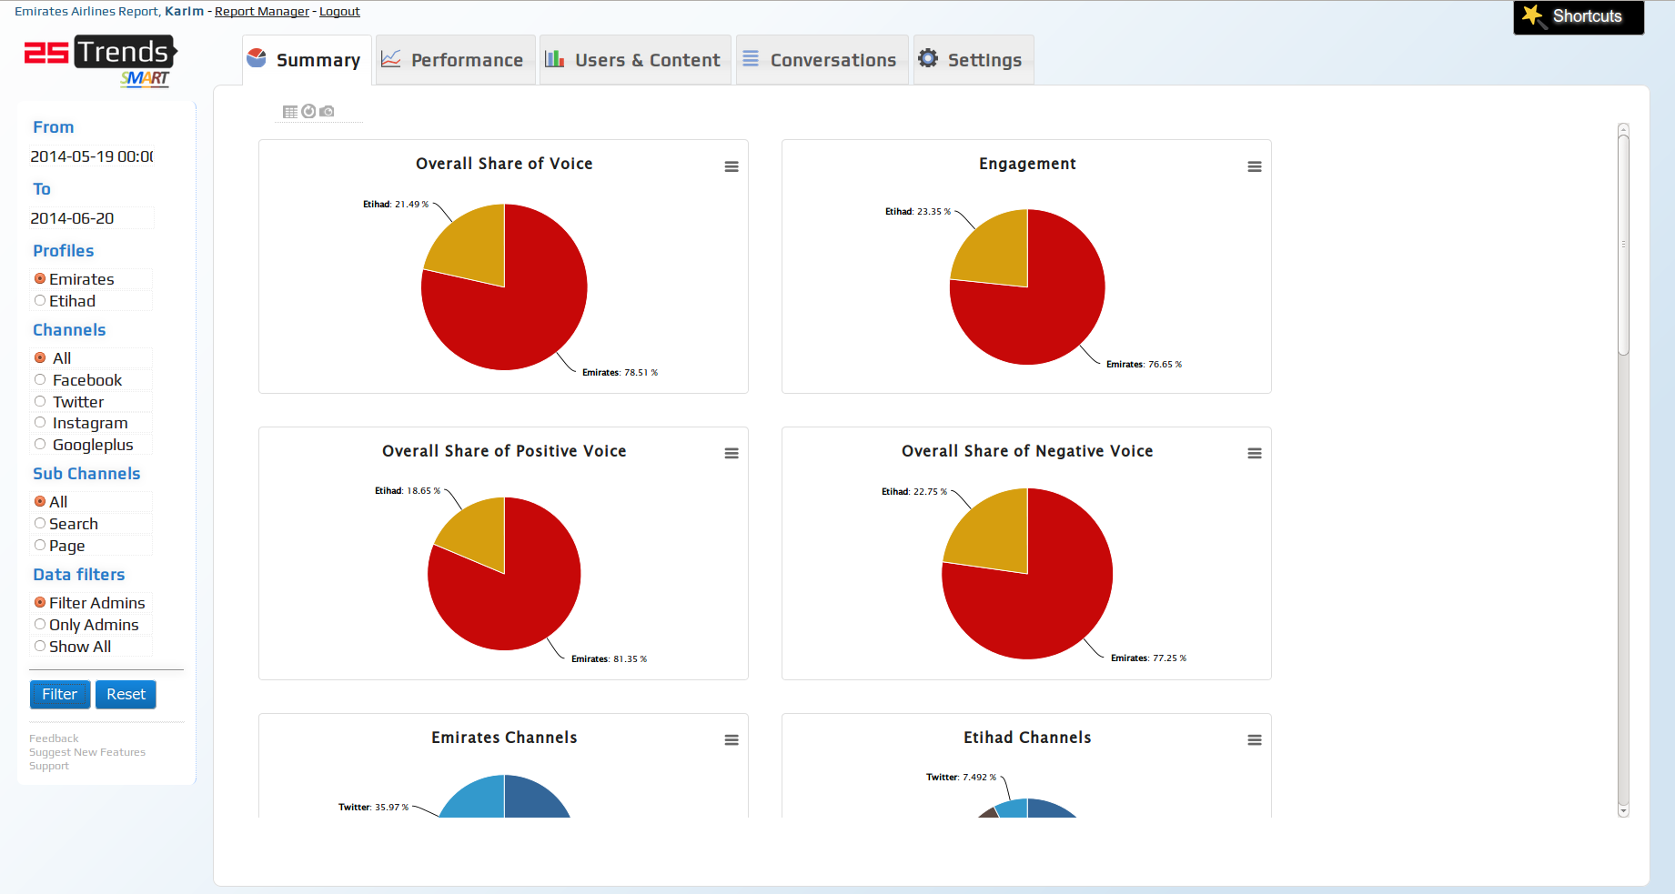Click the To date input field
Image resolution: width=1675 pixels, height=894 pixels.
coord(91,218)
